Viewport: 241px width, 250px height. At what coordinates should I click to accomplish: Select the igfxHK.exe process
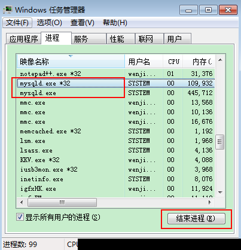point(115,188)
